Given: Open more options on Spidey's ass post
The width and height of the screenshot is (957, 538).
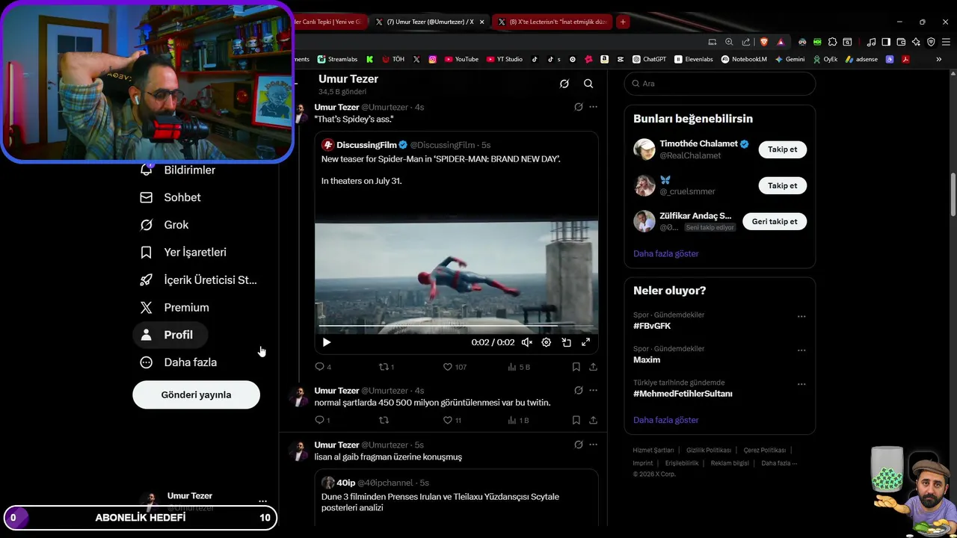Looking at the screenshot, I should click(593, 107).
